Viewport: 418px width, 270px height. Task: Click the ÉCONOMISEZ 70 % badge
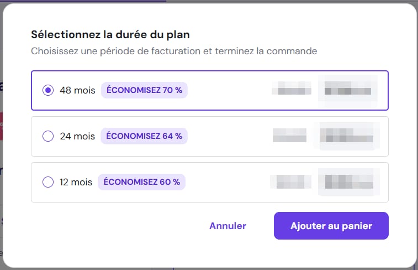coord(144,90)
